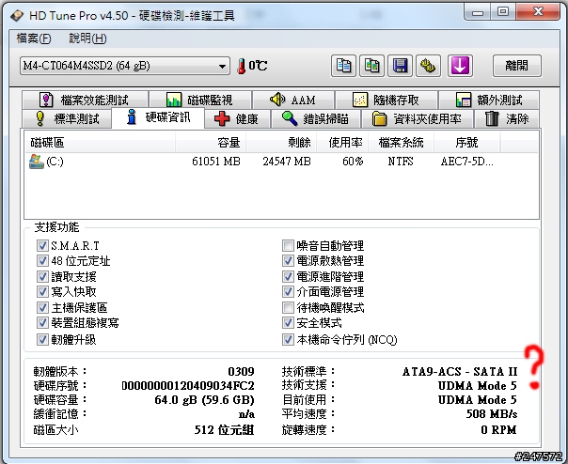This screenshot has width=568, height=464.
Task: Toggle the 寫入快取 checkbox
Action: (x=42, y=291)
